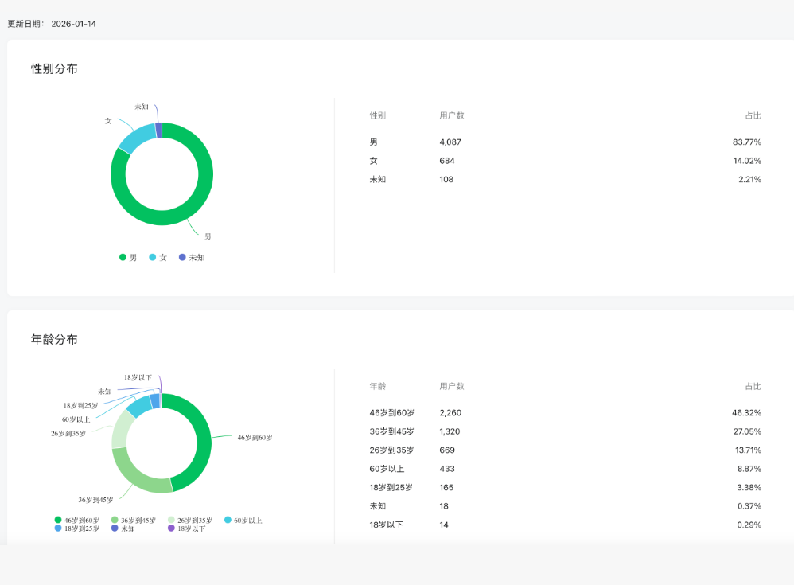Toggle the 46岁到60岁 legend item
The width and height of the screenshot is (794, 585).
click(x=77, y=521)
